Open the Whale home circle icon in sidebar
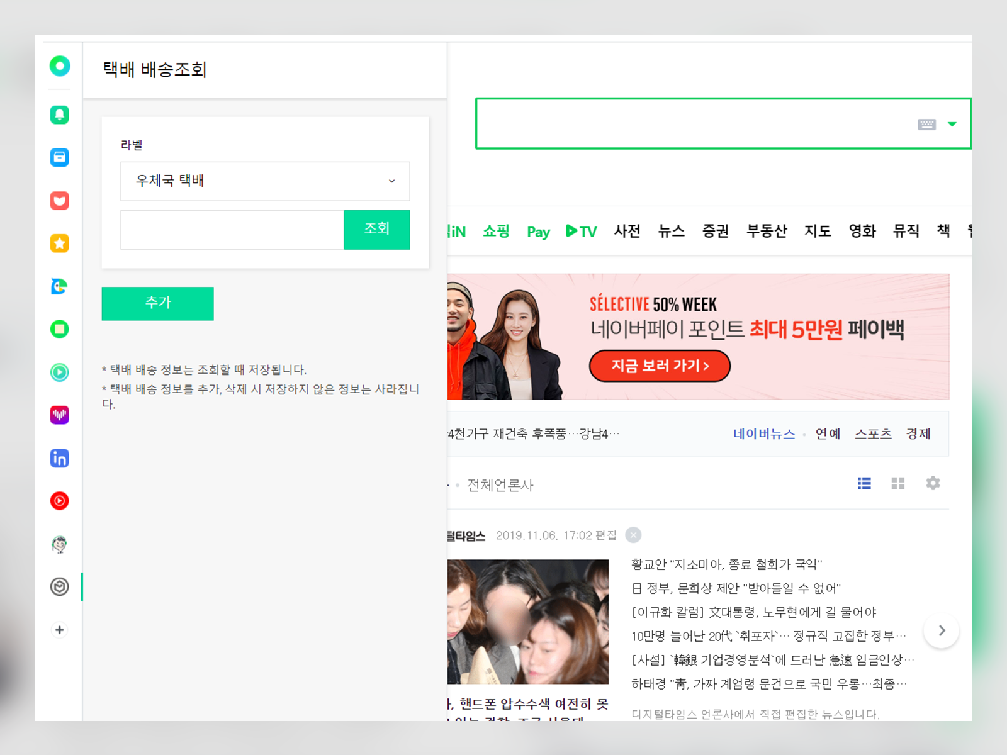This screenshot has height=755, width=1007. [60, 66]
